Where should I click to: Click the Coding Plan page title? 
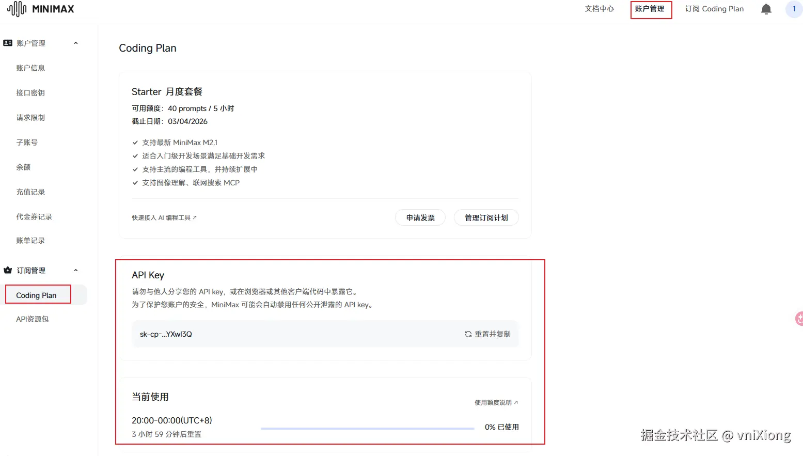click(148, 48)
